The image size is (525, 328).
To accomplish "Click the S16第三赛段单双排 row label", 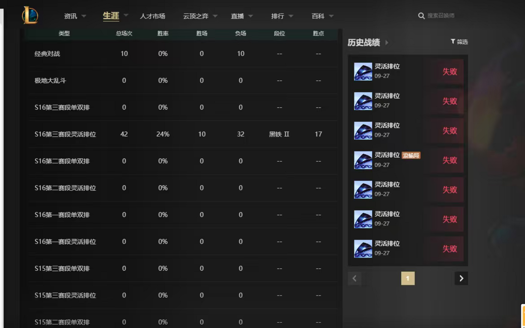I will click(x=62, y=107).
